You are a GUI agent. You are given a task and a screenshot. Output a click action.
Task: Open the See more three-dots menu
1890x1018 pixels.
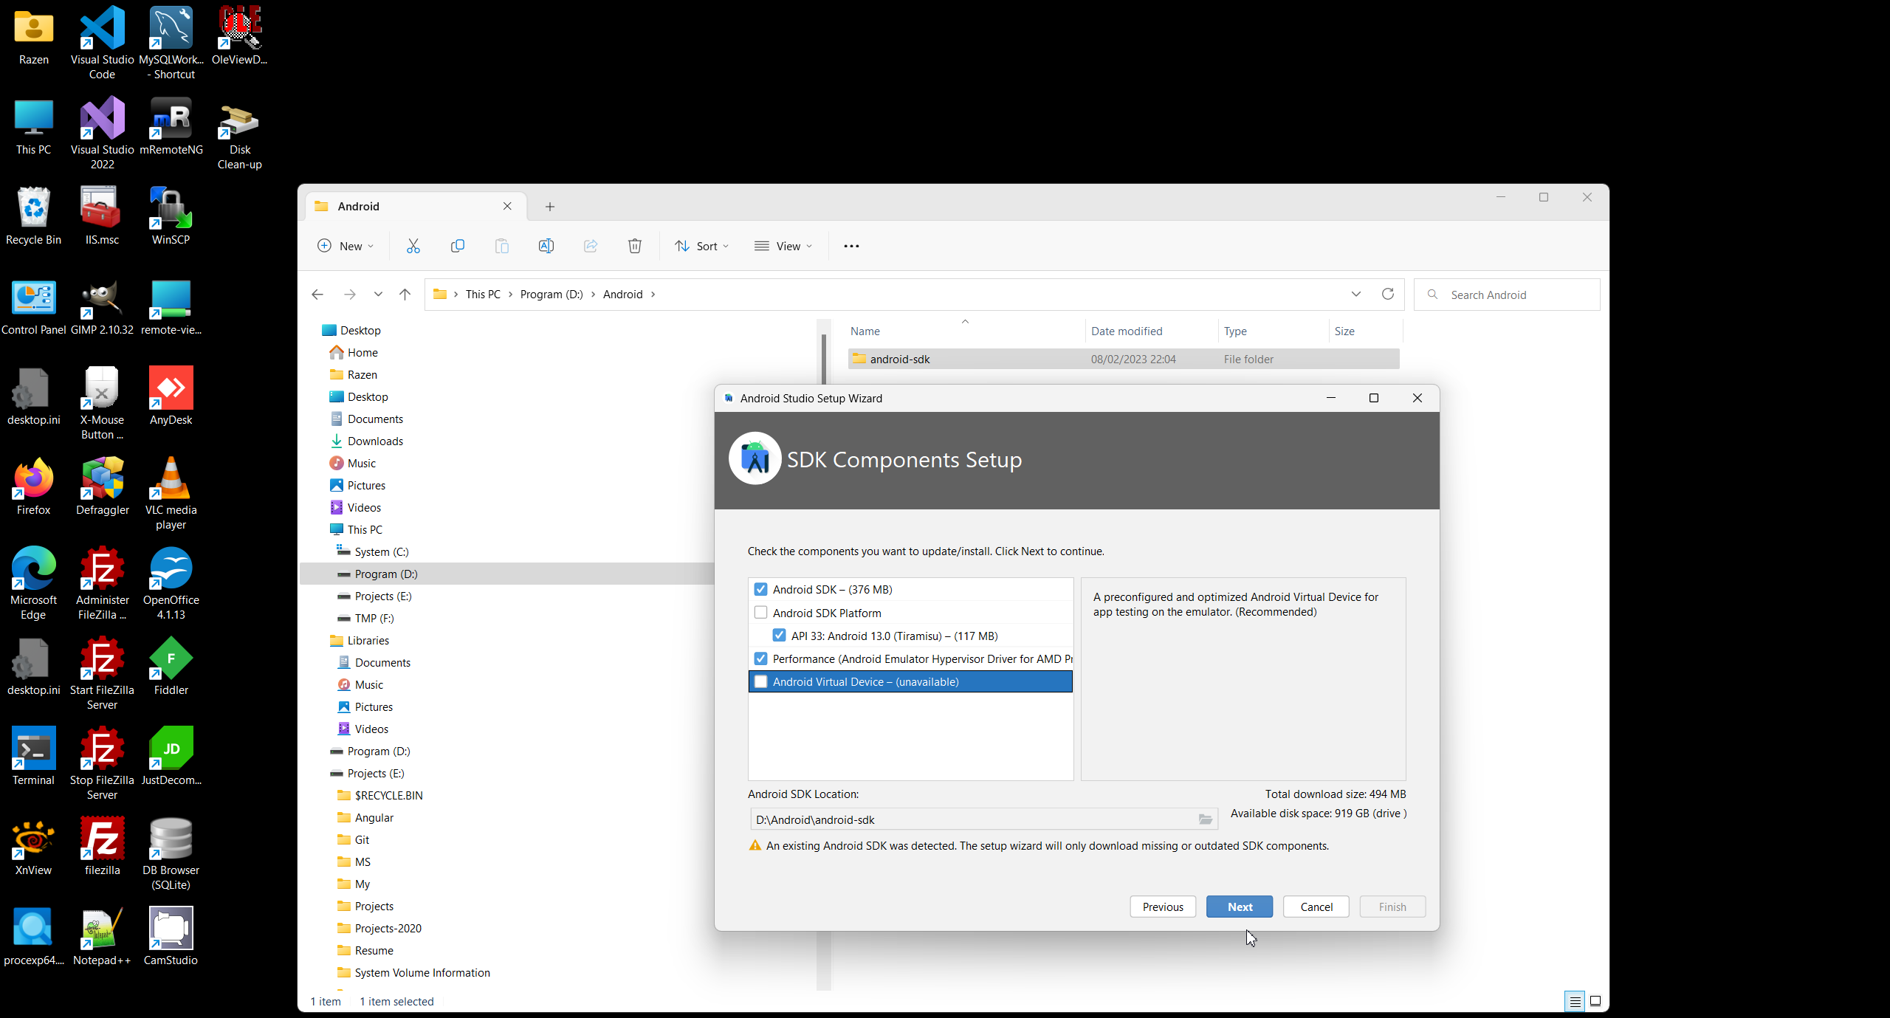coord(851,246)
